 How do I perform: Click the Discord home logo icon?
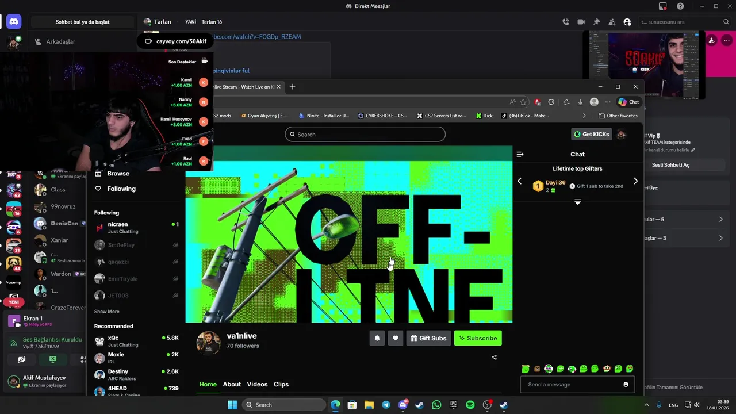[x=14, y=22]
